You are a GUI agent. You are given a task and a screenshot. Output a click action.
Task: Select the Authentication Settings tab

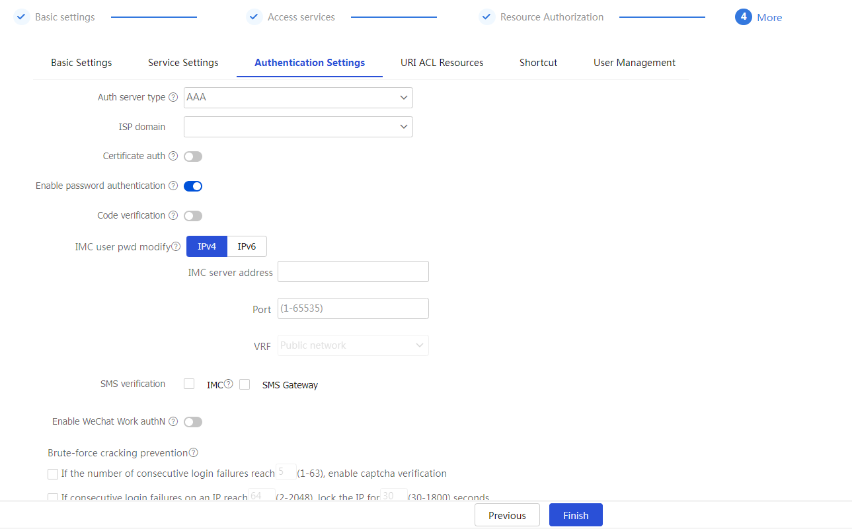pyautogui.click(x=309, y=63)
